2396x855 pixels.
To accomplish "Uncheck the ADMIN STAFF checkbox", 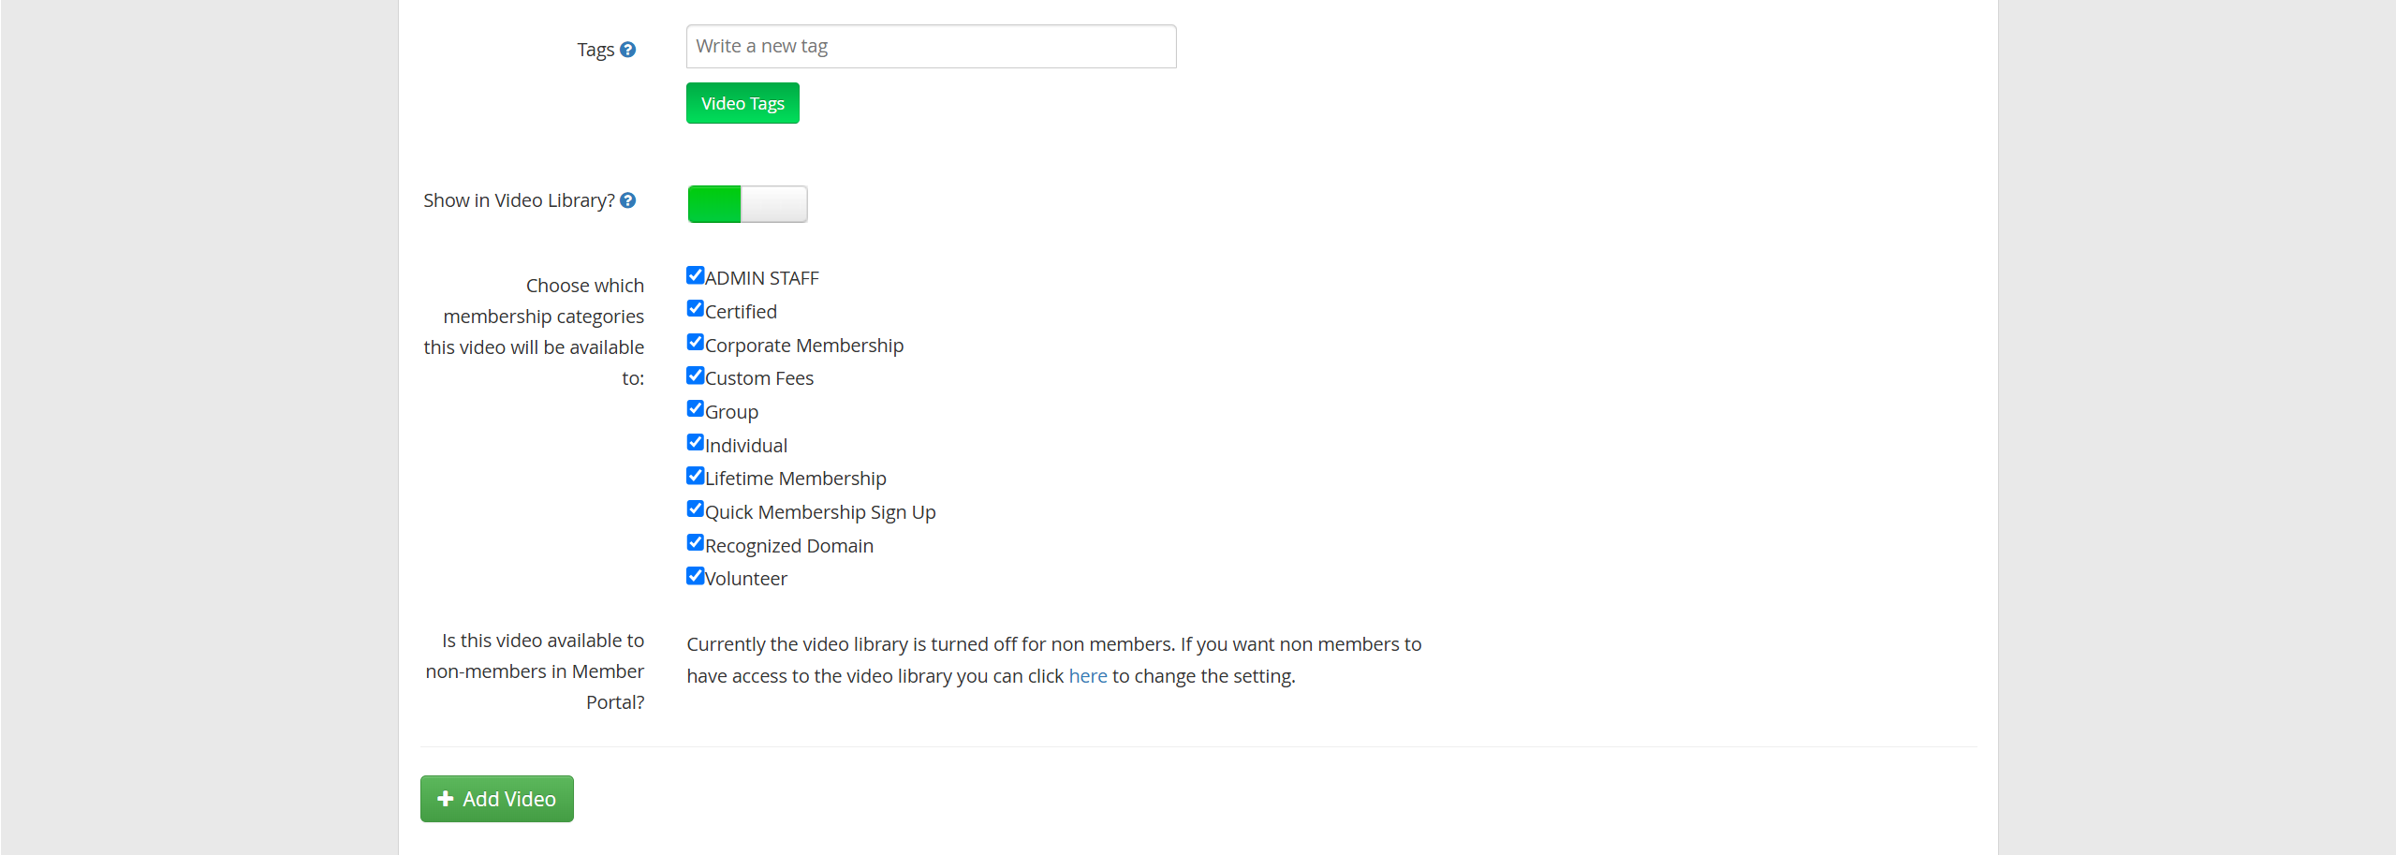I will (x=695, y=275).
